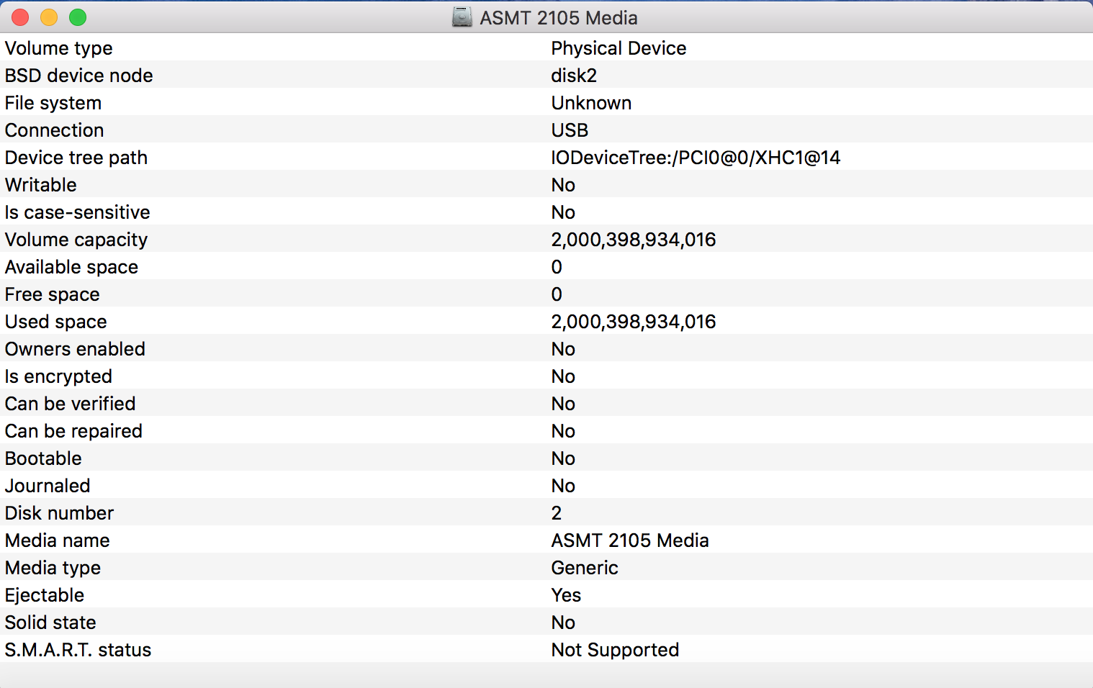1093x688 pixels.
Task: Click the "Journaled" row label
Action: click(x=48, y=486)
